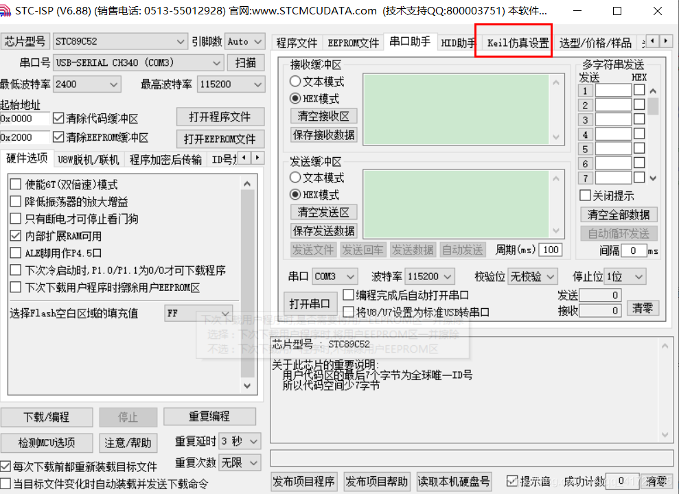Uncheck 内部扩展RAM可用 option

16,236
